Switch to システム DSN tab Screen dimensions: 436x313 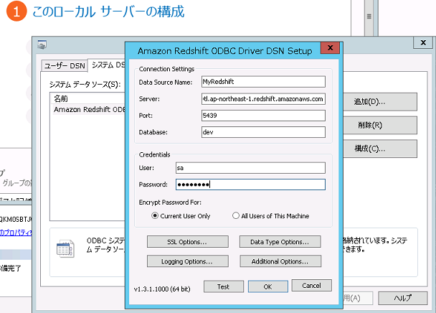click(108, 65)
